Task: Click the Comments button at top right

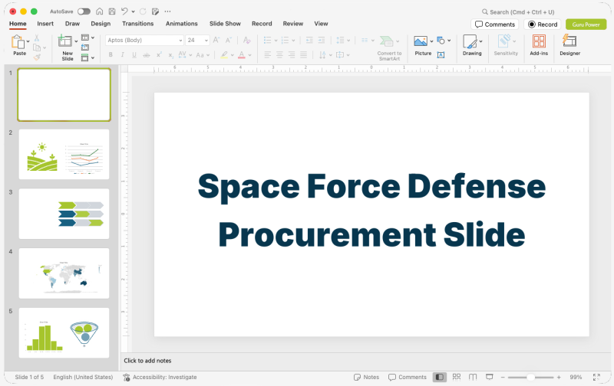Action: coord(495,25)
